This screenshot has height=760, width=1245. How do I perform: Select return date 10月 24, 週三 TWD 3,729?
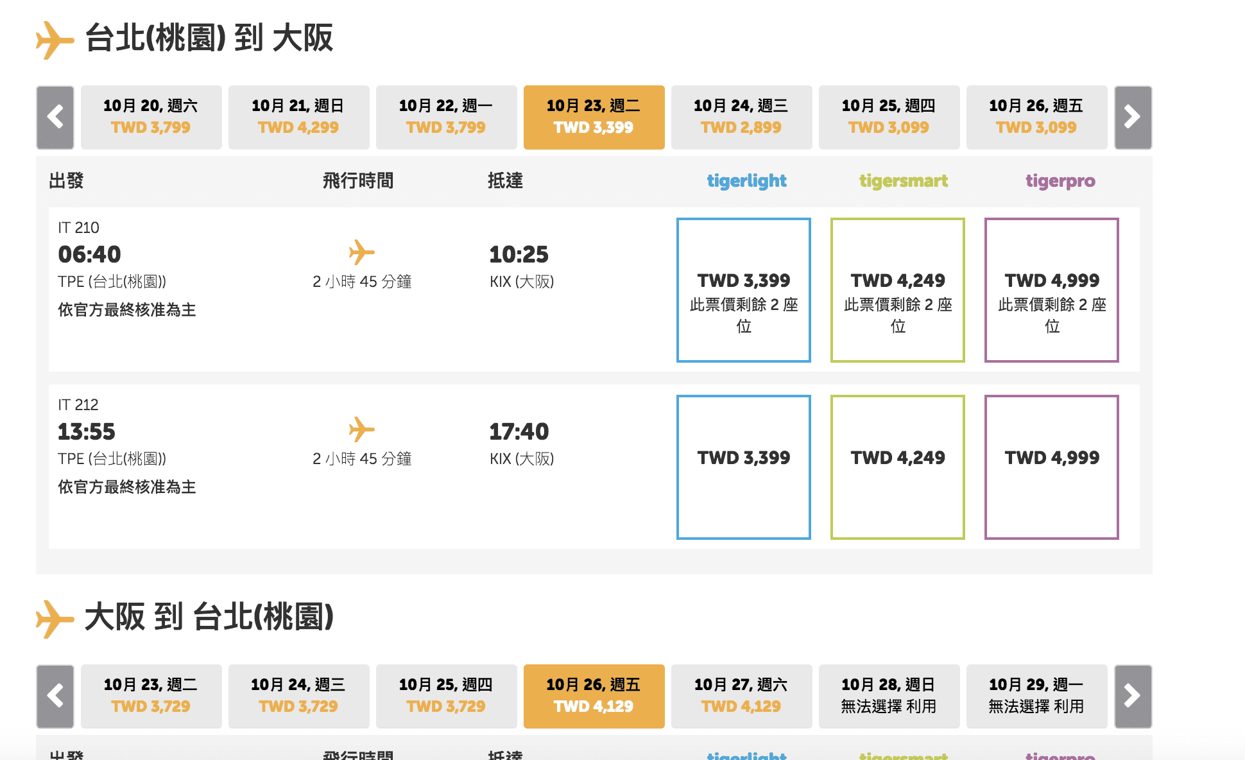[x=299, y=696]
